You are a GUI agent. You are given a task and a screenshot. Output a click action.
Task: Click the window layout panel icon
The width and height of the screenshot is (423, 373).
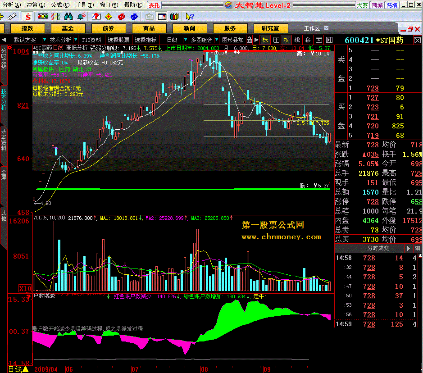[162, 17]
